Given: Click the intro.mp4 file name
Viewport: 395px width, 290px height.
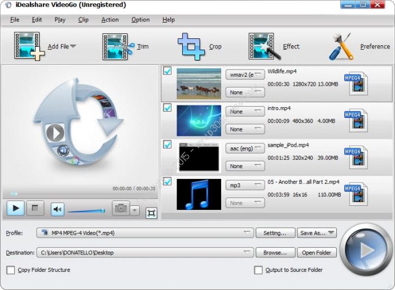Looking at the screenshot, I should [x=279, y=108].
